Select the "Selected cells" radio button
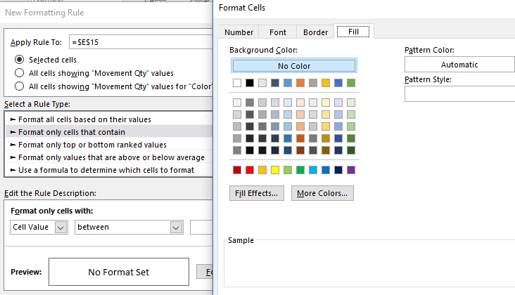This screenshot has width=515, height=295. 20,60
